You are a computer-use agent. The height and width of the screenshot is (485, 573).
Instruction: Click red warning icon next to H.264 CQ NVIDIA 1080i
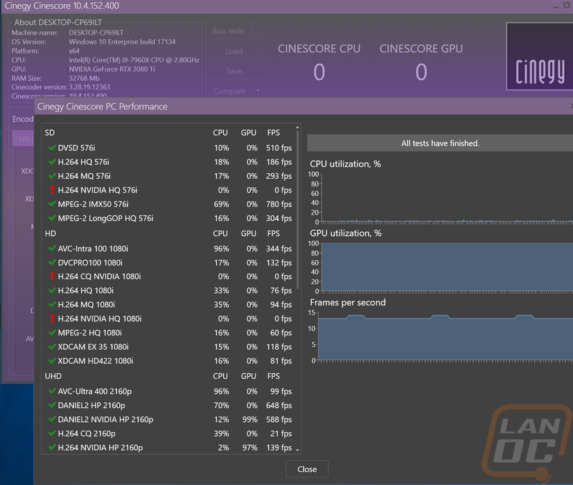[52, 276]
